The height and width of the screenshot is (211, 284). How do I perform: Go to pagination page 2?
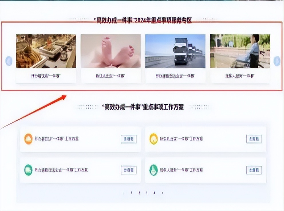tap(139, 193)
